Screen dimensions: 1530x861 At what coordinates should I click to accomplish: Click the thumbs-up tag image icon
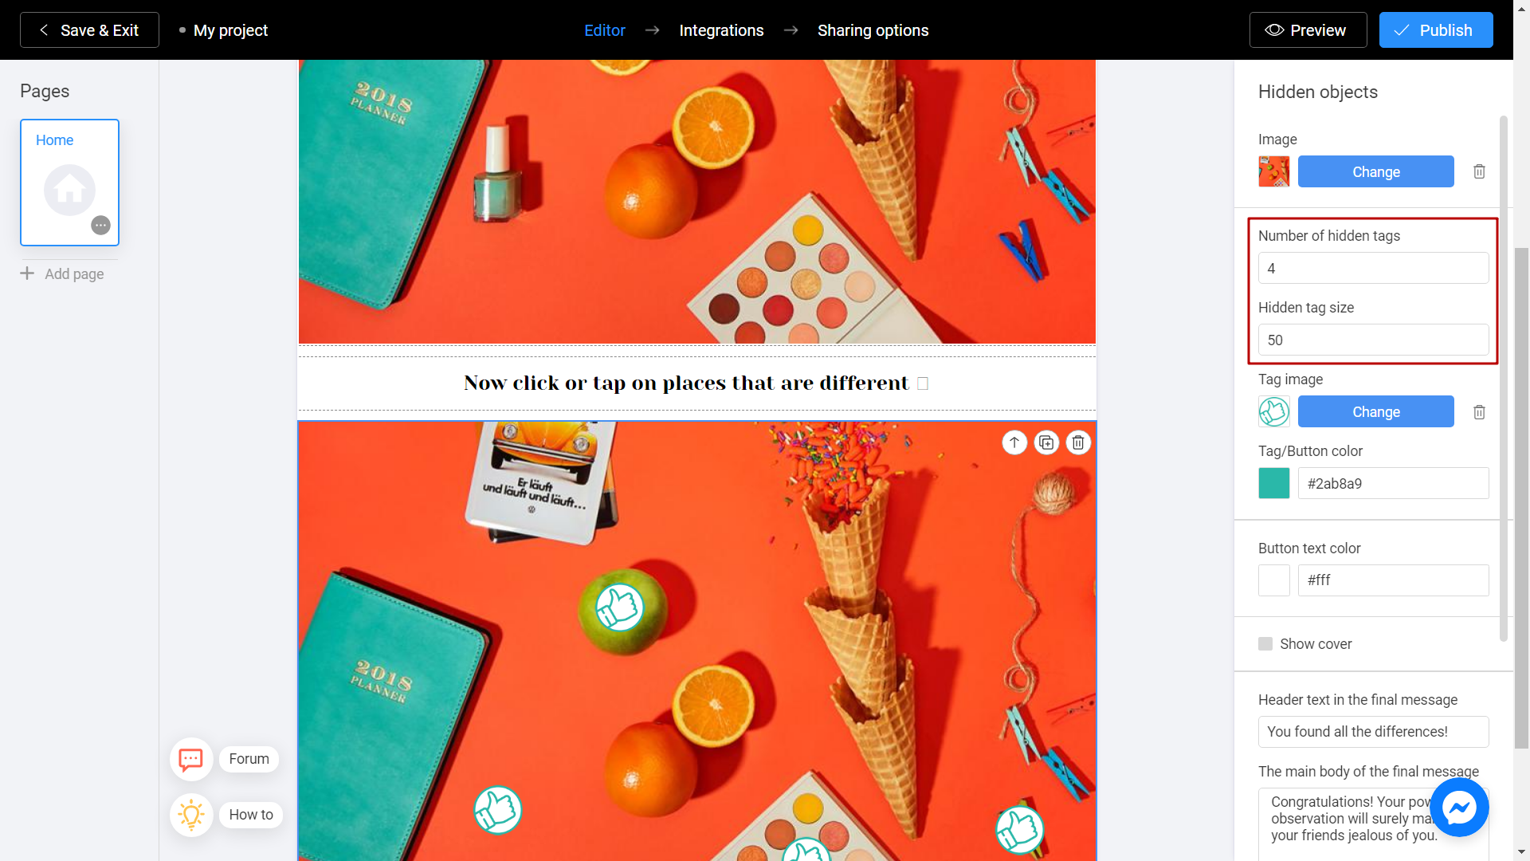tap(1275, 411)
